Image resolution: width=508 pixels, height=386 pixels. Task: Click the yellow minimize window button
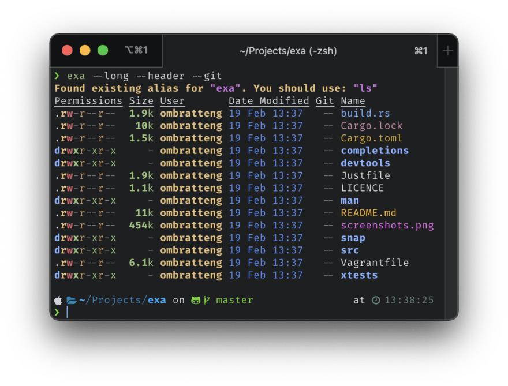pos(85,51)
